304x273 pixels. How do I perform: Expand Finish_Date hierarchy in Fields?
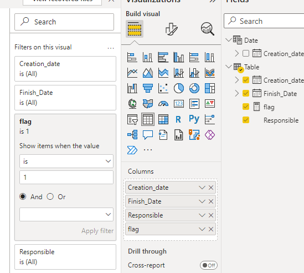tap(237, 93)
